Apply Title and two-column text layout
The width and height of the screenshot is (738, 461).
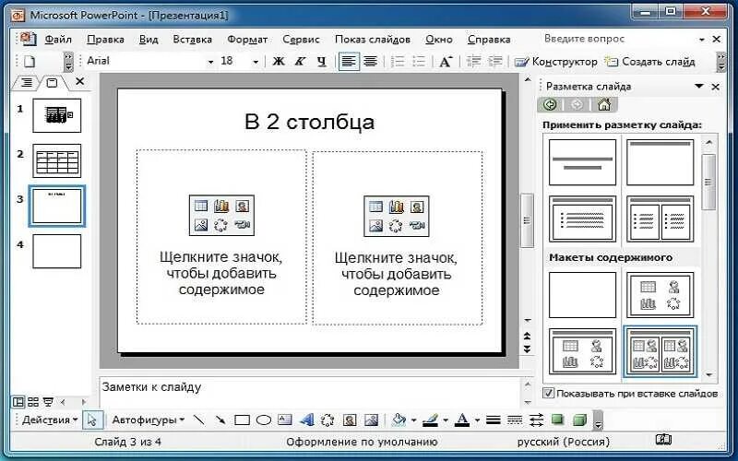tap(660, 219)
